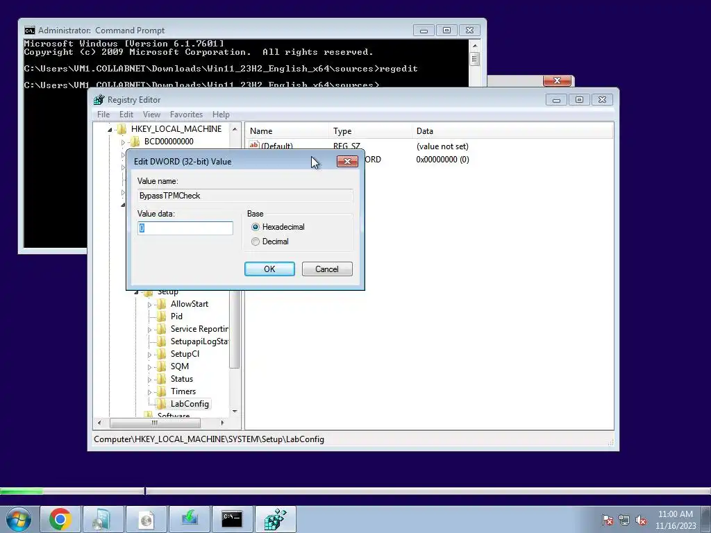Select the LabConfig key label
The width and height of the screenshot is (711, 533).
pyautogui.click(x=190, y=404)
